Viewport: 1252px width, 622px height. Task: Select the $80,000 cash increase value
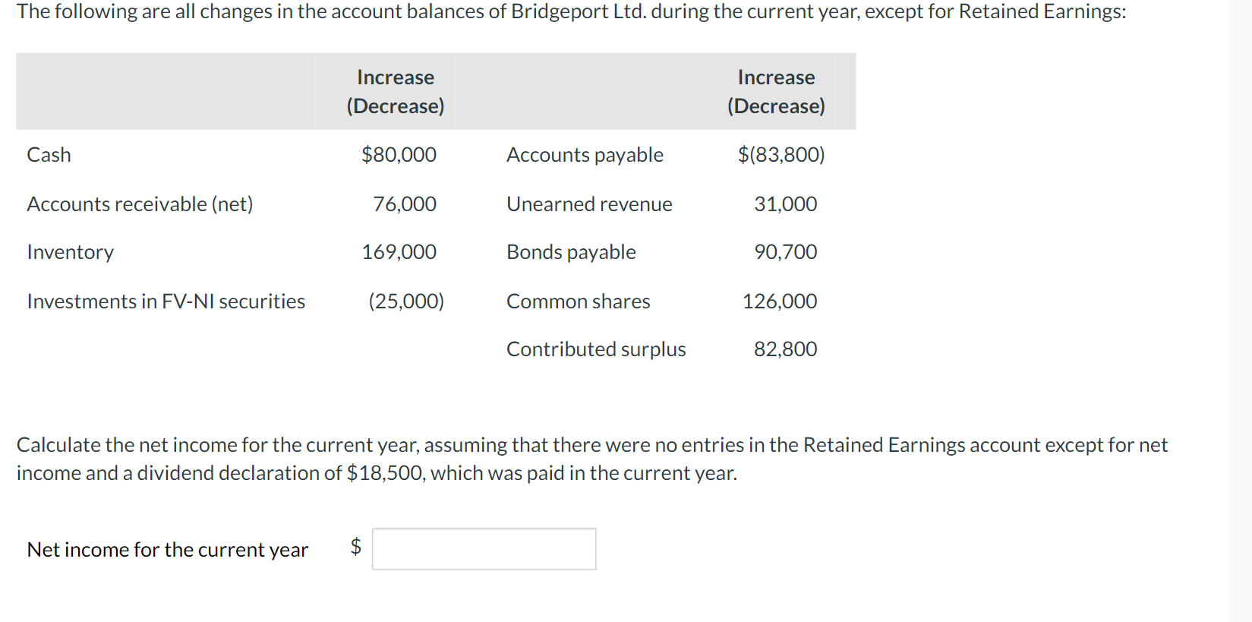point(399,155)
